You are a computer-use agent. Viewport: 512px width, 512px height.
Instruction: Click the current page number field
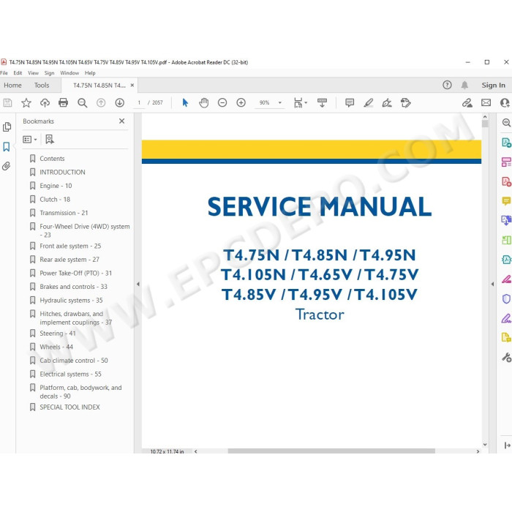click(x=139, y=103)
